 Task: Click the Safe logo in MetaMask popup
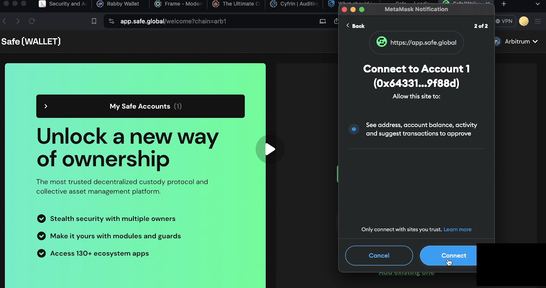pyautogui.click(x=382, y=42)
